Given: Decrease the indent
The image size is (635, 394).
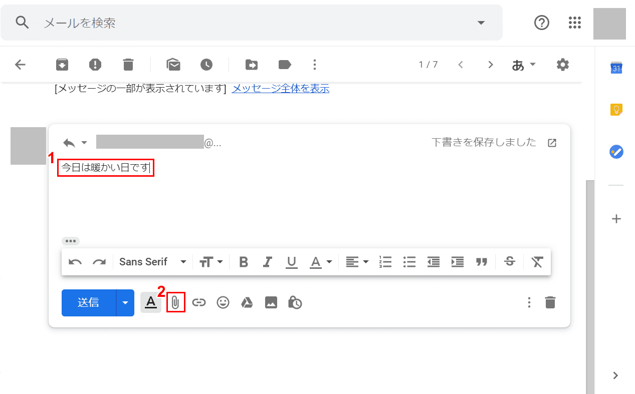Looking at the screenshot, I should click(x=434, y=262).
